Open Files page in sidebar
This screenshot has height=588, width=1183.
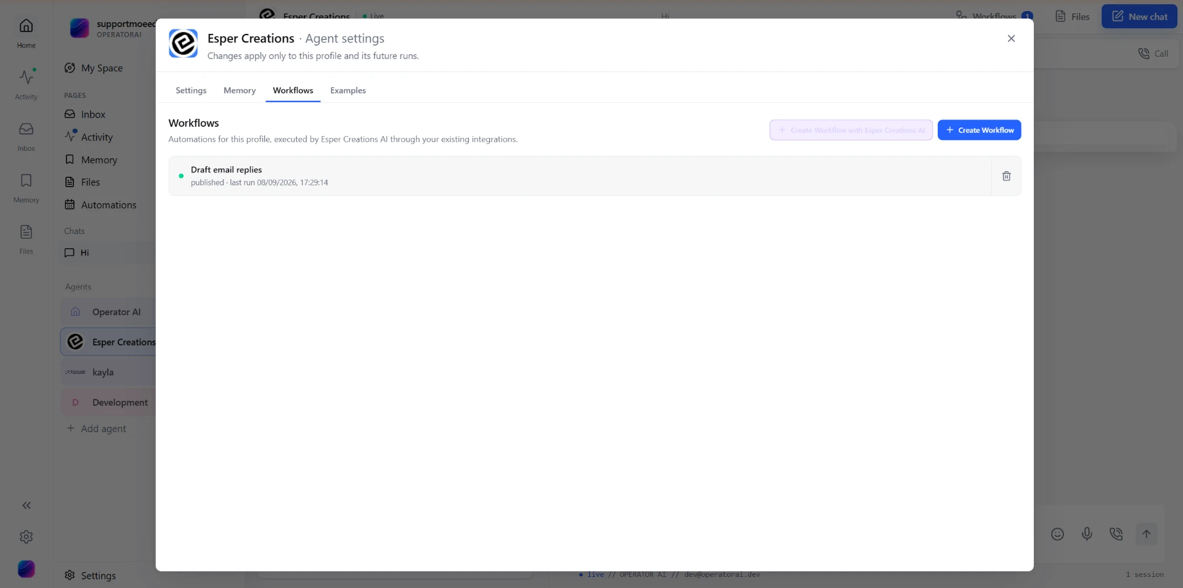tap(90, 182)
